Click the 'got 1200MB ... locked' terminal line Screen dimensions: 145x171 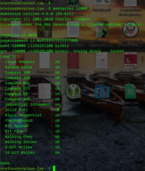[x=63, y=51]
